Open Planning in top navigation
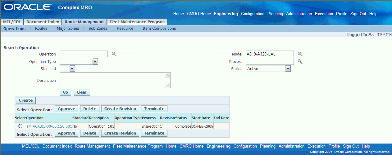The width and height of the screenshot is (392, 155). pos(275,14)
